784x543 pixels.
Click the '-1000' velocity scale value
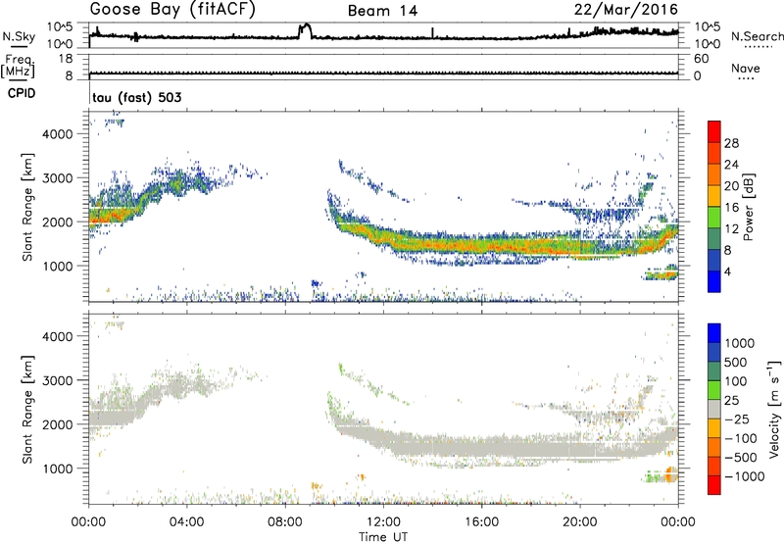[745, 476]
